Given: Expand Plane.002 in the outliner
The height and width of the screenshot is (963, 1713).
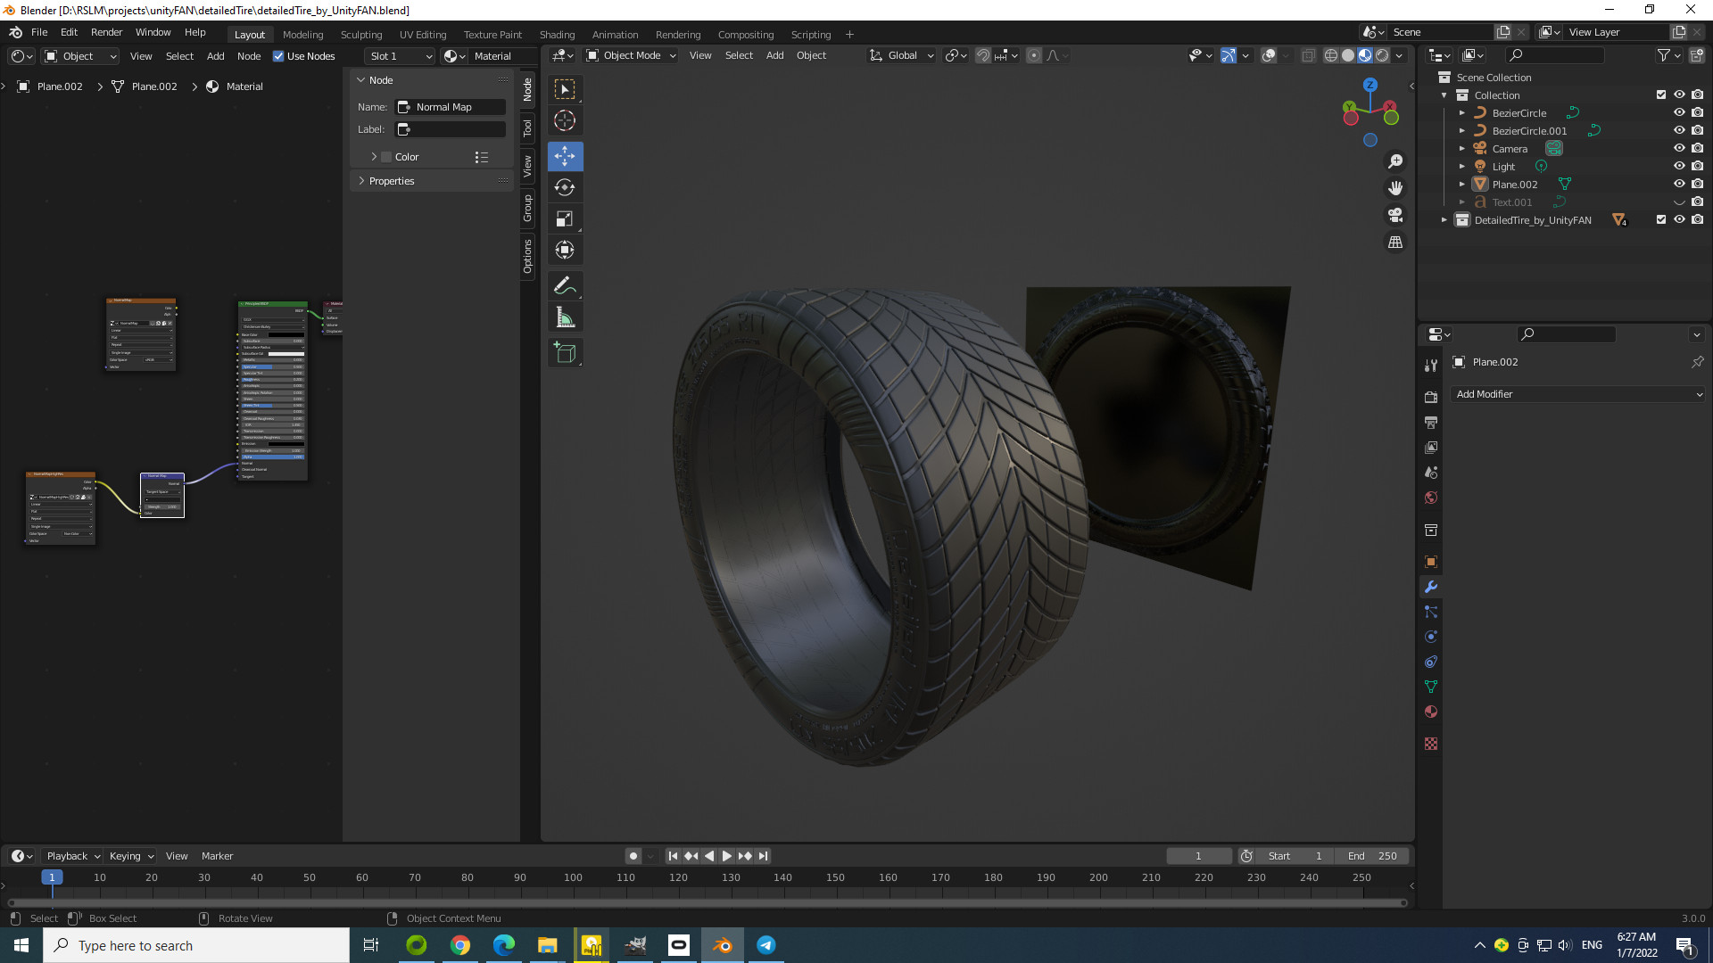Looking at the screenshot, I should pos(1461,184).
